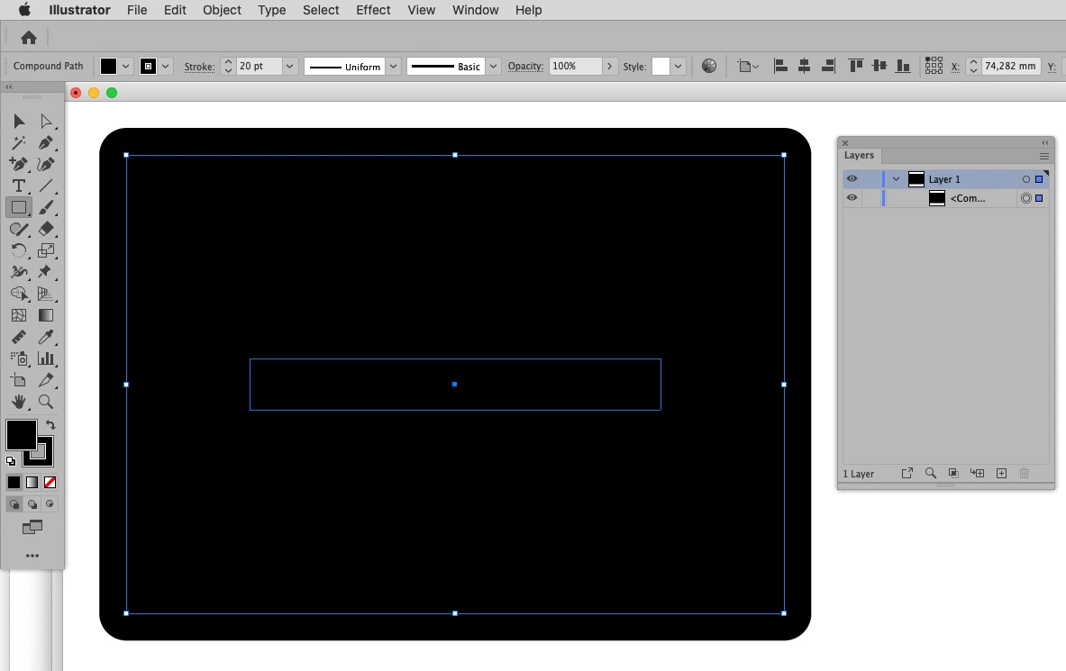The width and height of the screenshot is (1066, 671).
Task: Enable Draw Behind mode
Action: click(32, 504)
